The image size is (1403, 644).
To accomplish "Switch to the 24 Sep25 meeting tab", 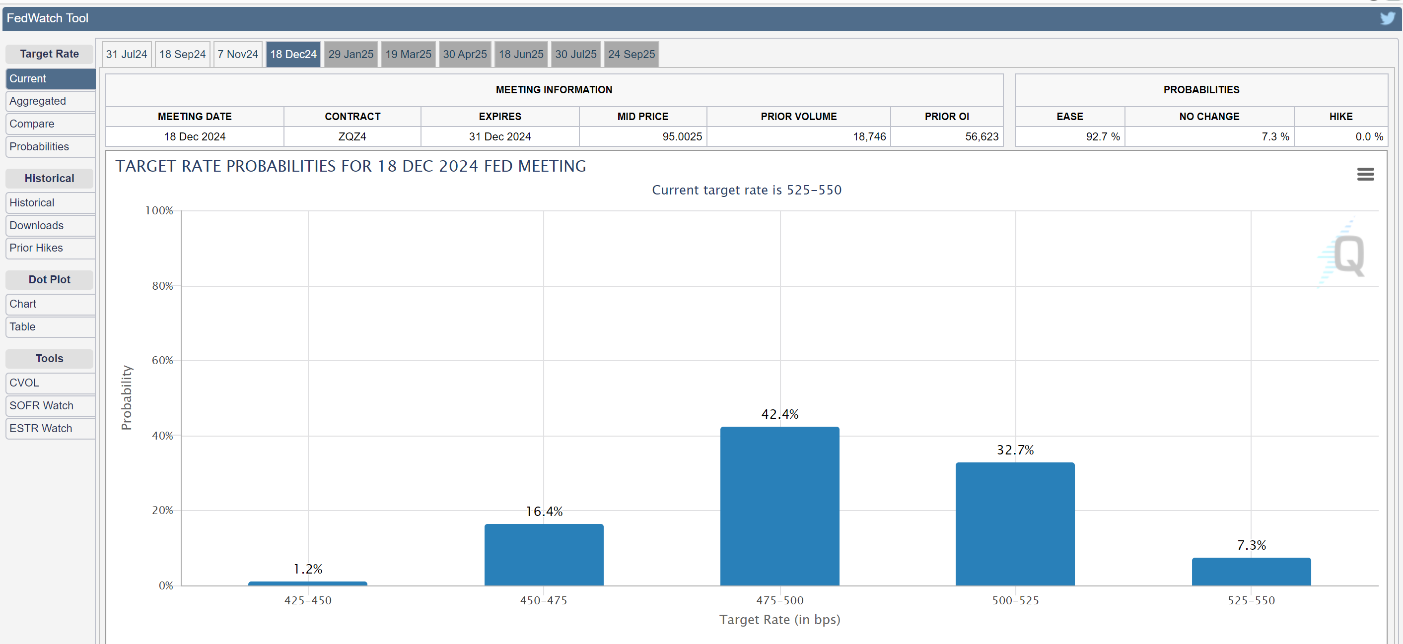I will pos(631,55).
